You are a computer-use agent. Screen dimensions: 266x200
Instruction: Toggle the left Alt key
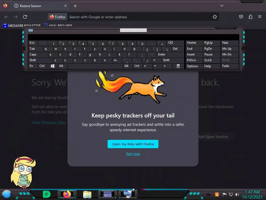coord(63,66)
